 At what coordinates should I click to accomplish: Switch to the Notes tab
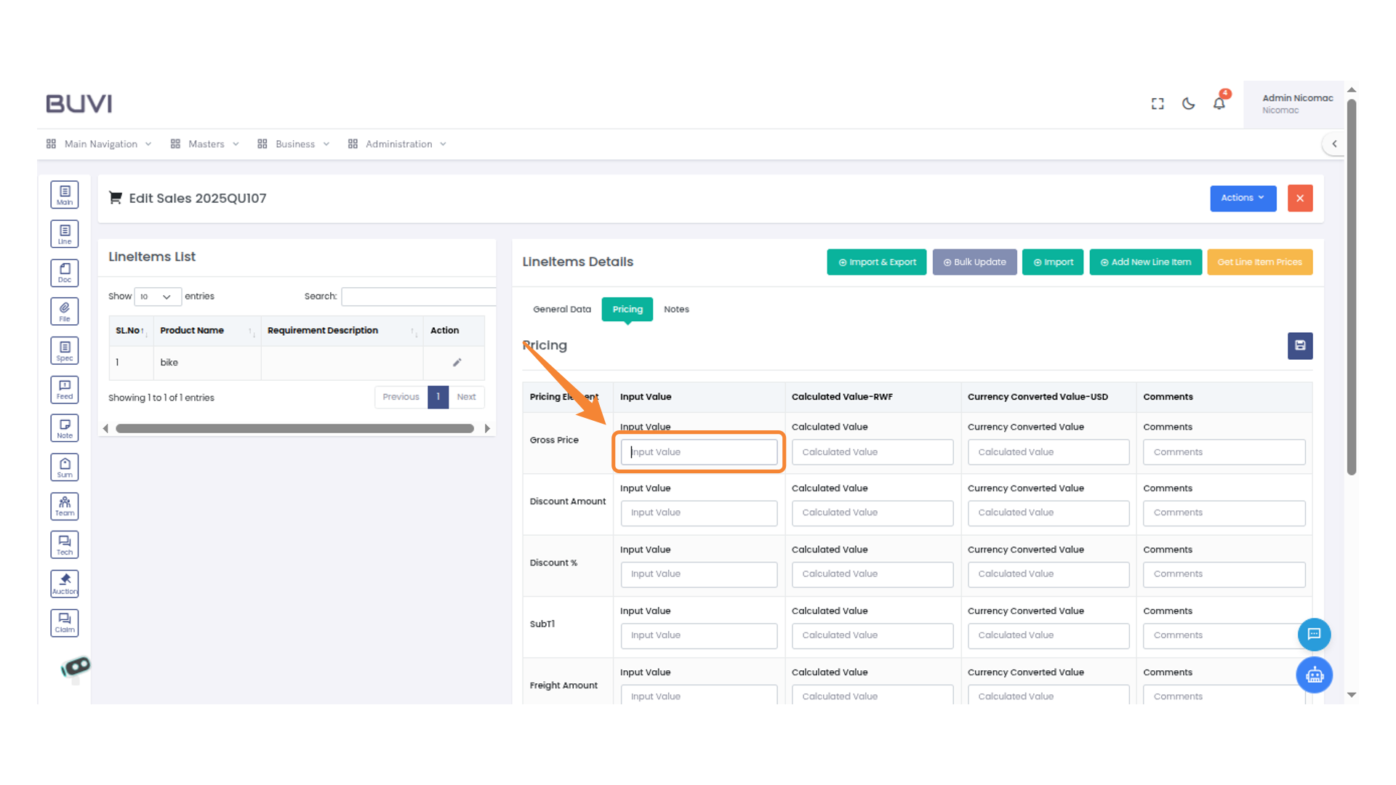pyautogui.click(x=676, y=309)
